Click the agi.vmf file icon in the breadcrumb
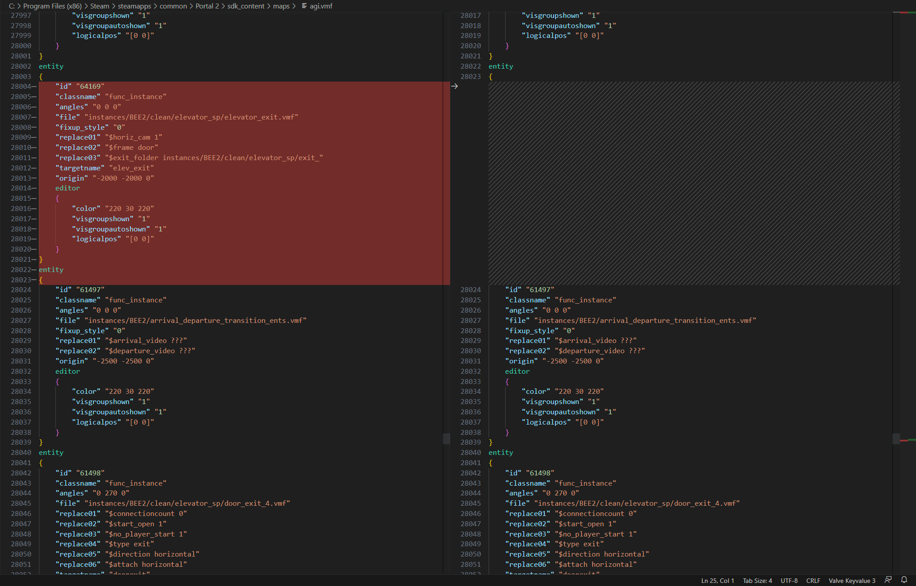This screenshot has height=586, width=916. tap(304, 6)
